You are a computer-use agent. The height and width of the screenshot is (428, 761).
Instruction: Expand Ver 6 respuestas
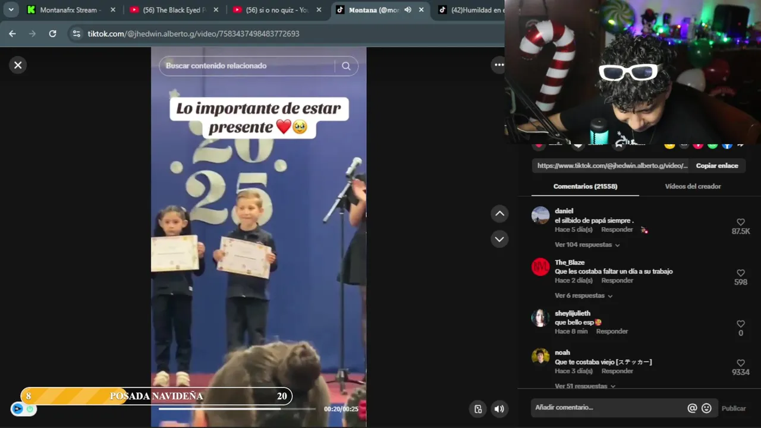584,296
